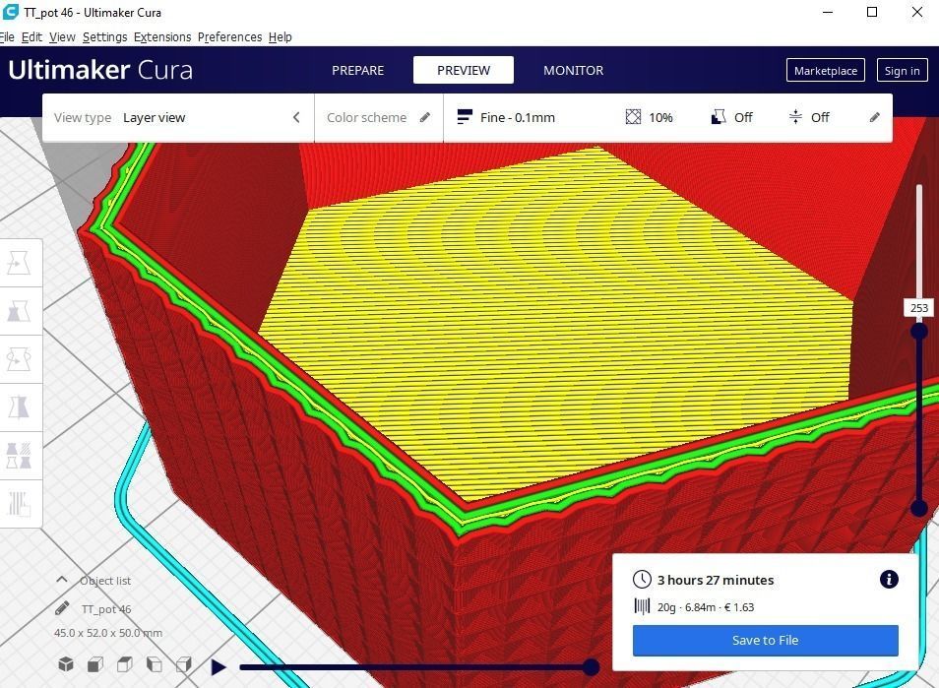Image resolution: width=939 pixels, height=688 pixels.
Task: Switch to left side view cube icon
Action: pos(154,664)
